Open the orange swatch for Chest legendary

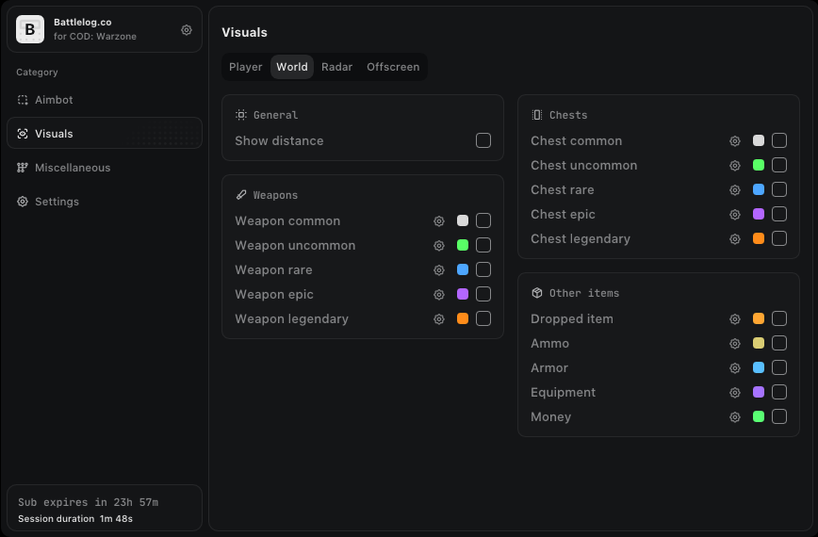tap(759, 238)
